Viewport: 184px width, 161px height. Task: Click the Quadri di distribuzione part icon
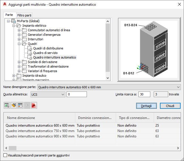click(x=29, y=48)
